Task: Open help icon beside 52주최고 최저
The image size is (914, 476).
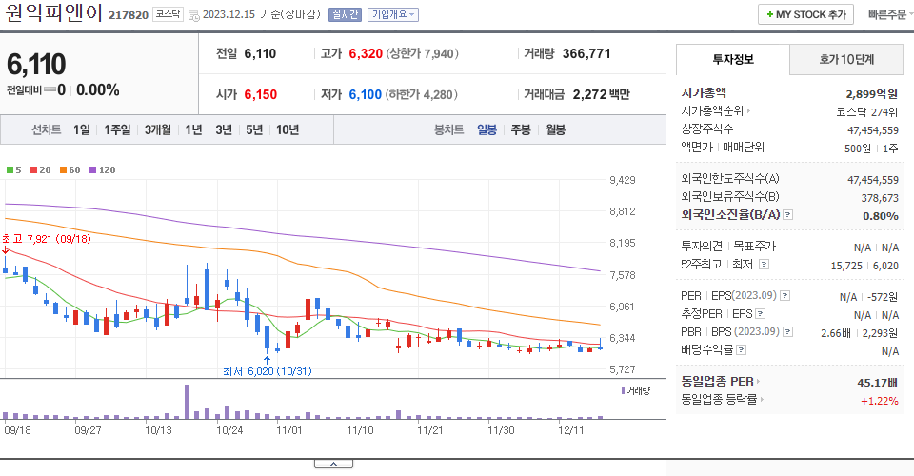Action: point(764,265)
